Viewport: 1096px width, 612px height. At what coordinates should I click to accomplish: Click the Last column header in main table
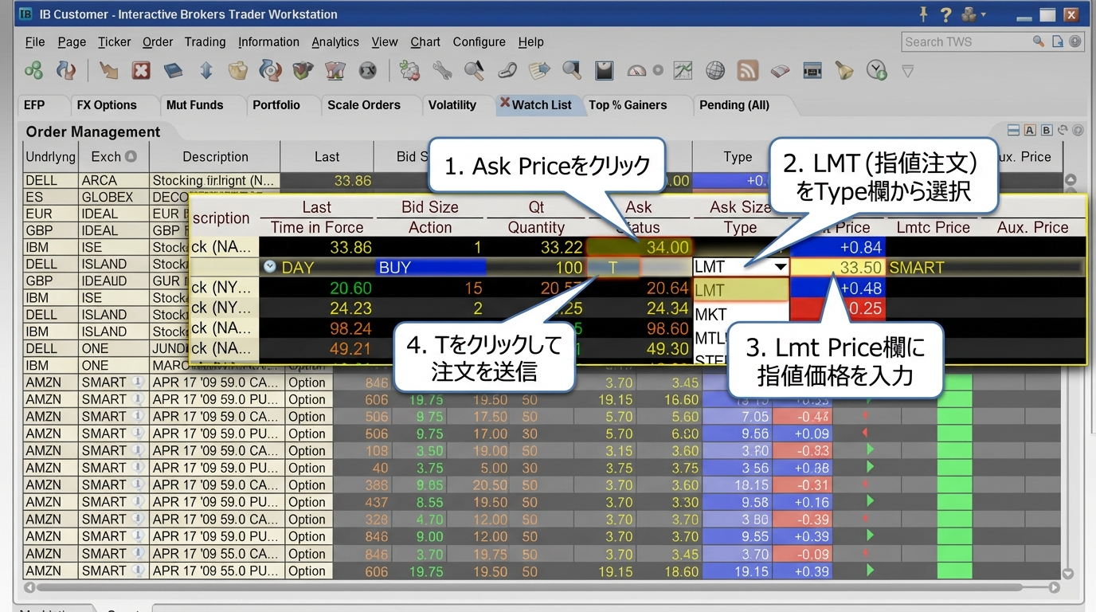tap(327, 156)
